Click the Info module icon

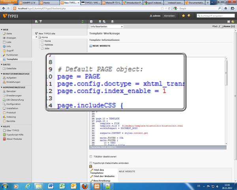[4, 46]
